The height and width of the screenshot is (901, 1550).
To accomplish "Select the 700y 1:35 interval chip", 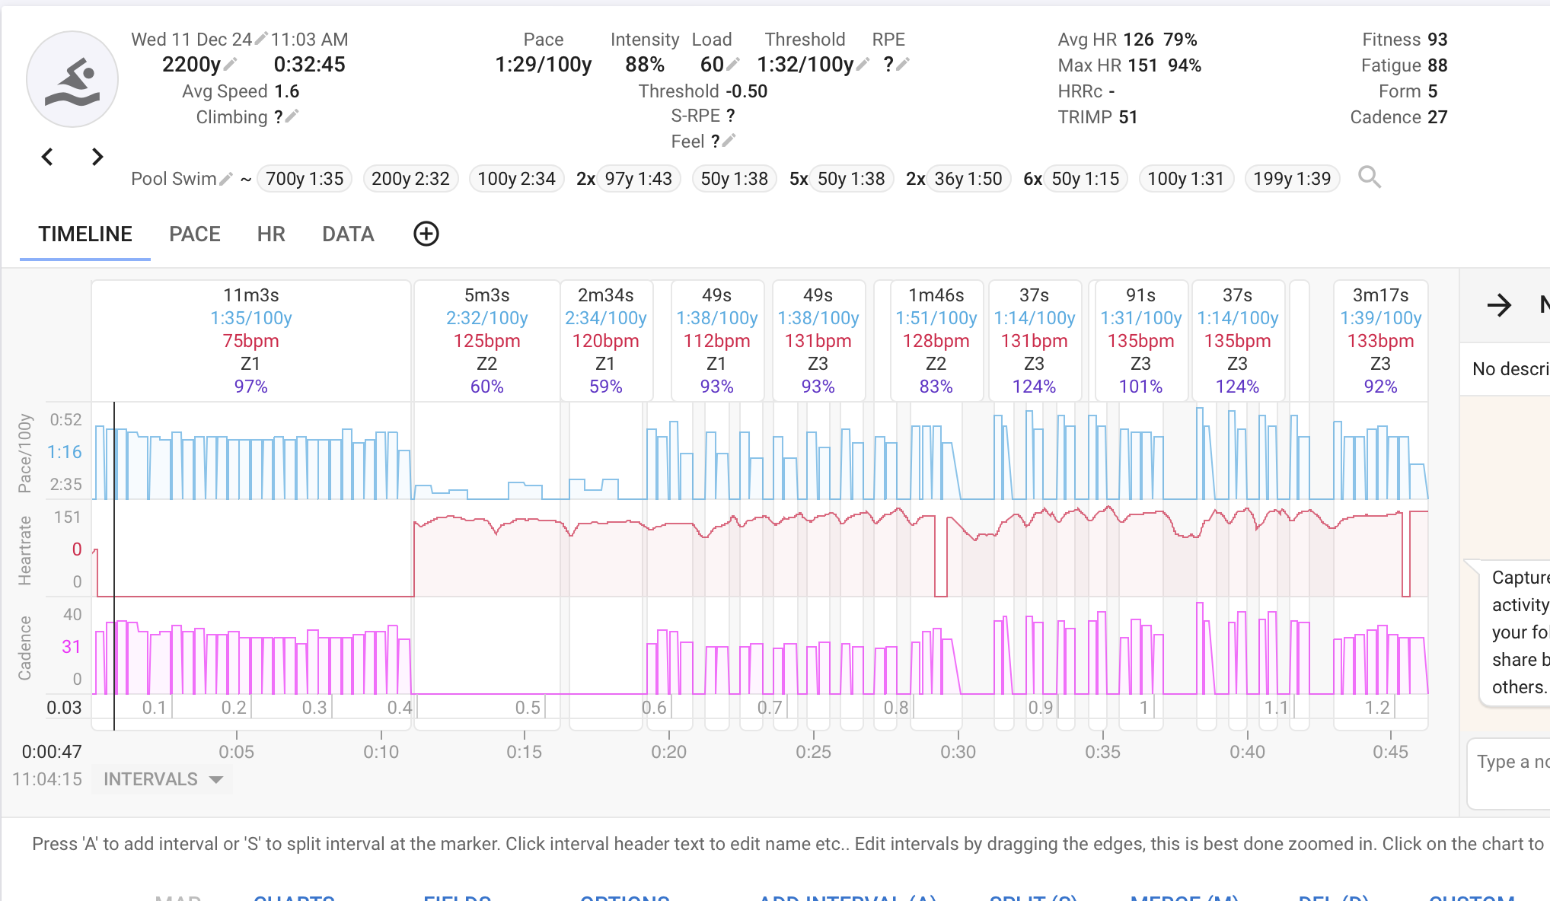I will point(305,179).
